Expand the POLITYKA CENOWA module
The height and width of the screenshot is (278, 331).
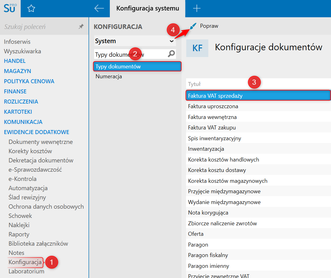pos(29,81)
